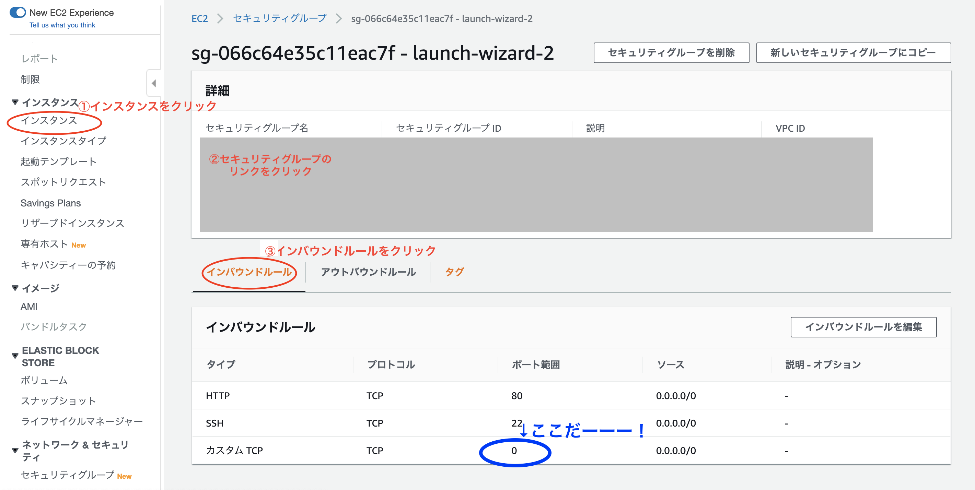Select the カスタム TCP rule type cell
This screenshot has width=975, height=490.
point(234,450)
